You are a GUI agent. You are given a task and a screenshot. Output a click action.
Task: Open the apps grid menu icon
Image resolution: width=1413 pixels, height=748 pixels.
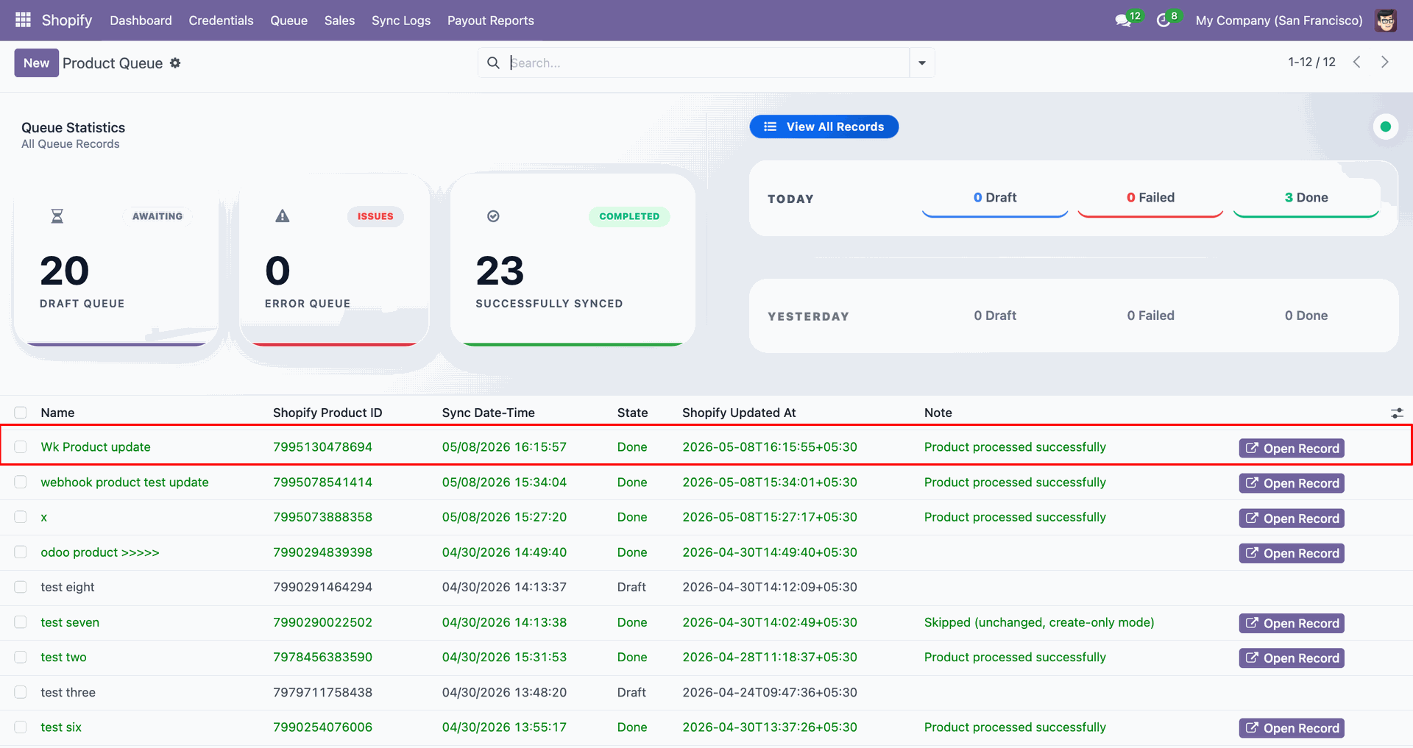(23, 20)
